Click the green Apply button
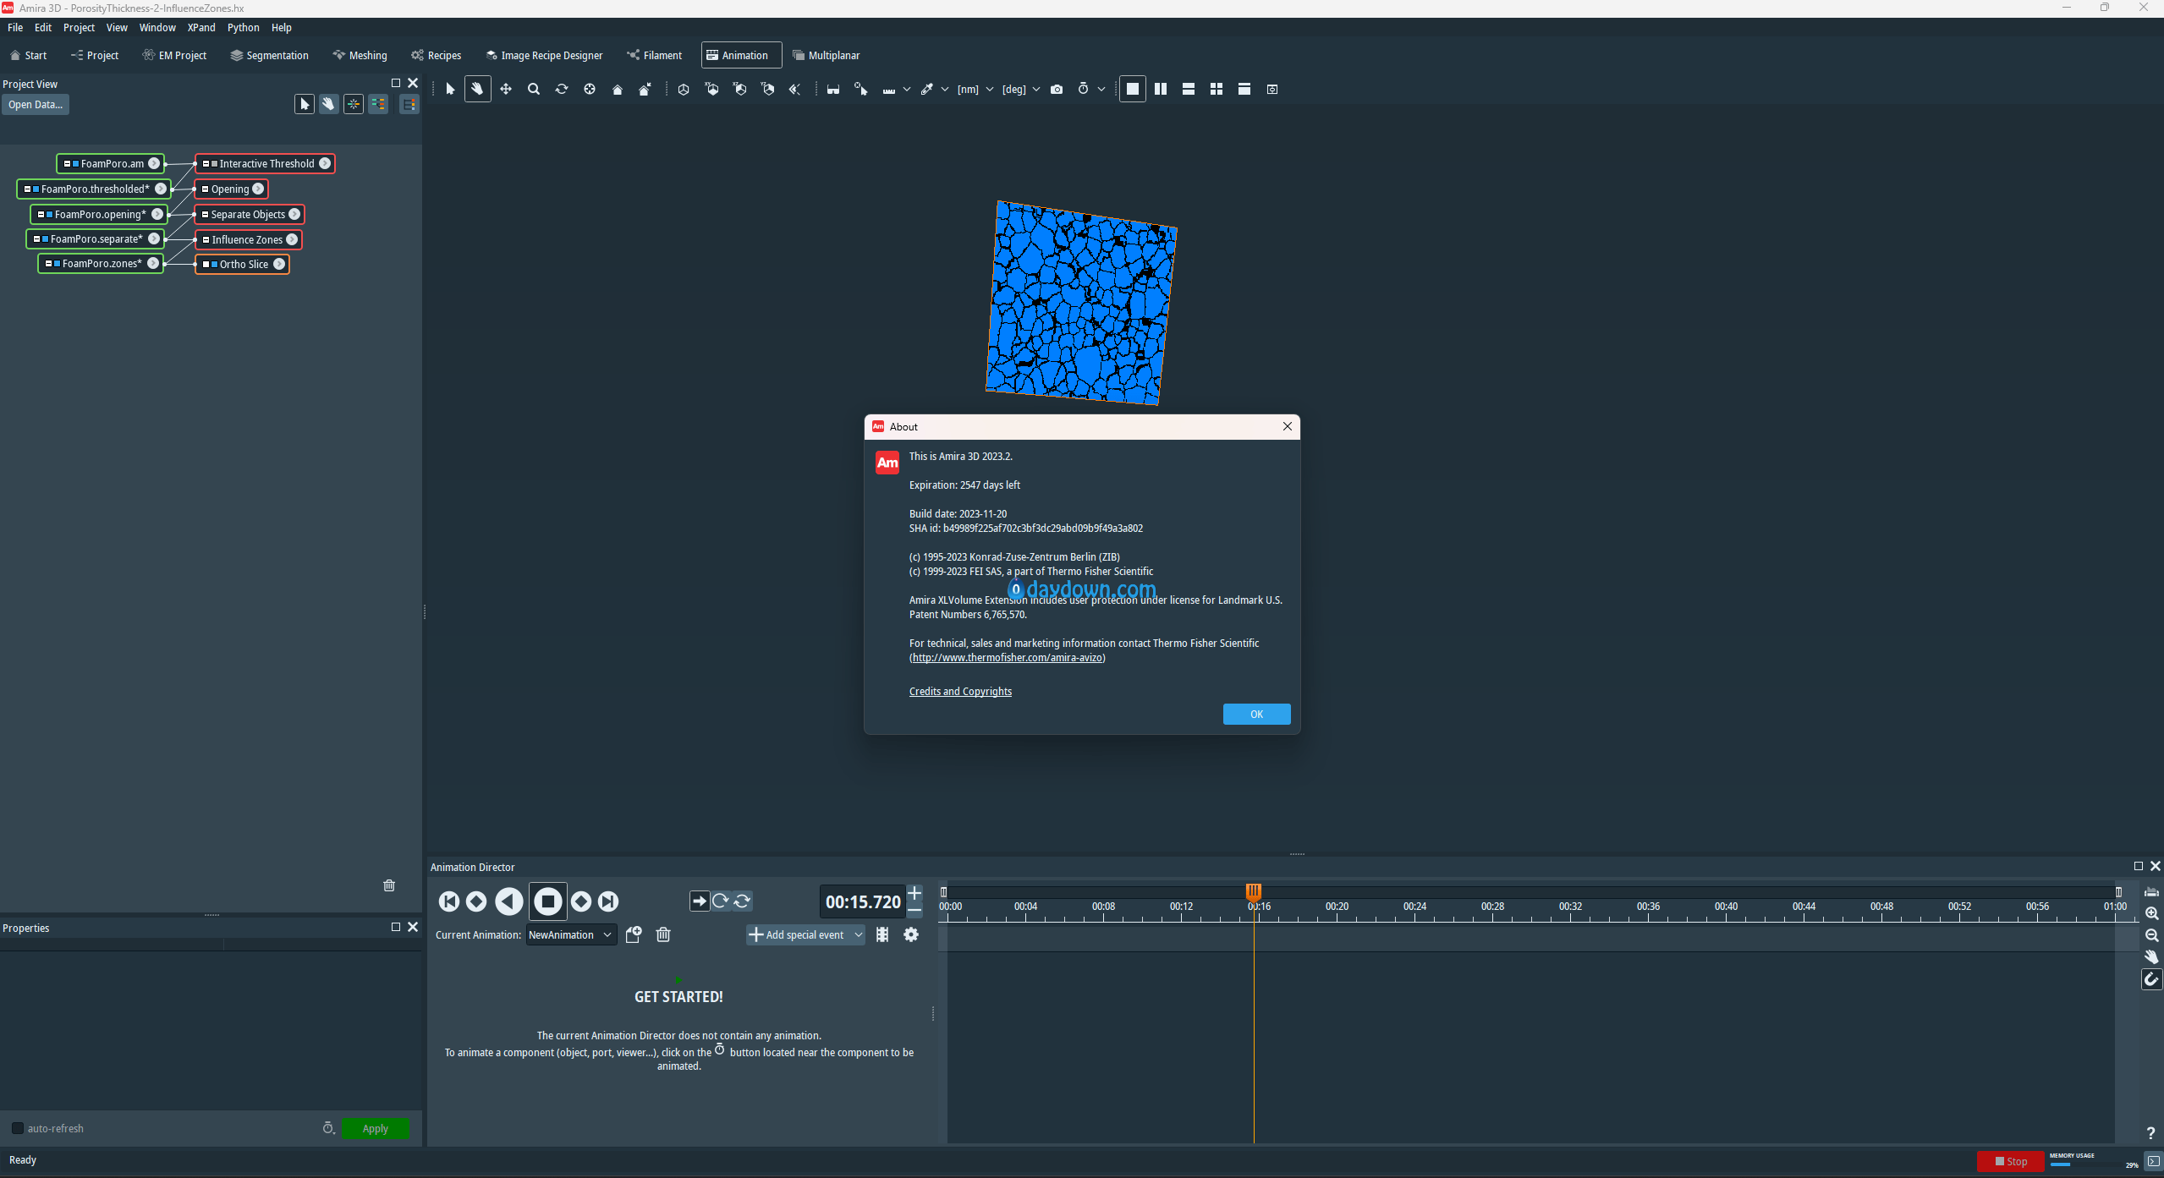Viewport: 2164px width, 1178px height. coord(376,1129)
